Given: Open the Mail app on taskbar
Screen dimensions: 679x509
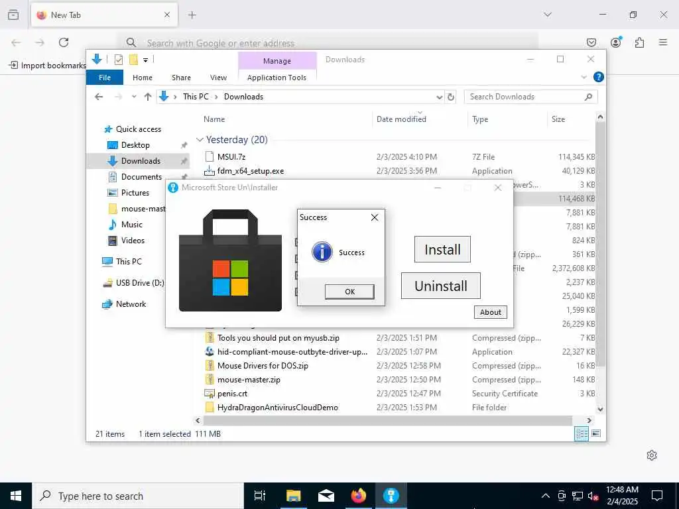Looking at the screenshot, I should point(326,496).
